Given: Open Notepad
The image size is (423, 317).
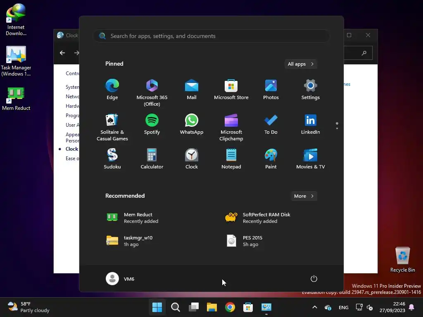Looking at the screenshot, I should [x=231, y=159].
